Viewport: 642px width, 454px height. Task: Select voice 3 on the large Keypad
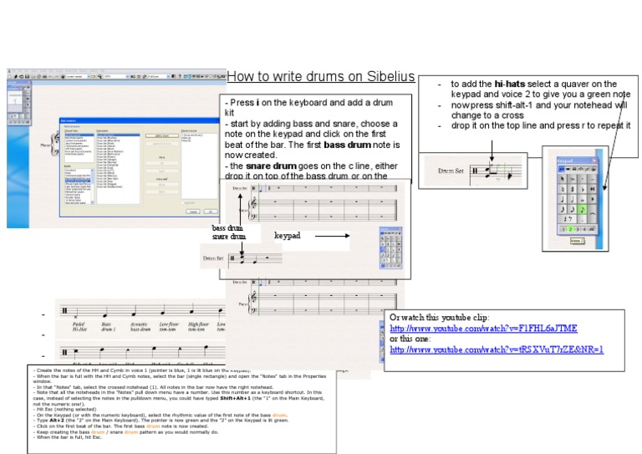pos(578,229)
